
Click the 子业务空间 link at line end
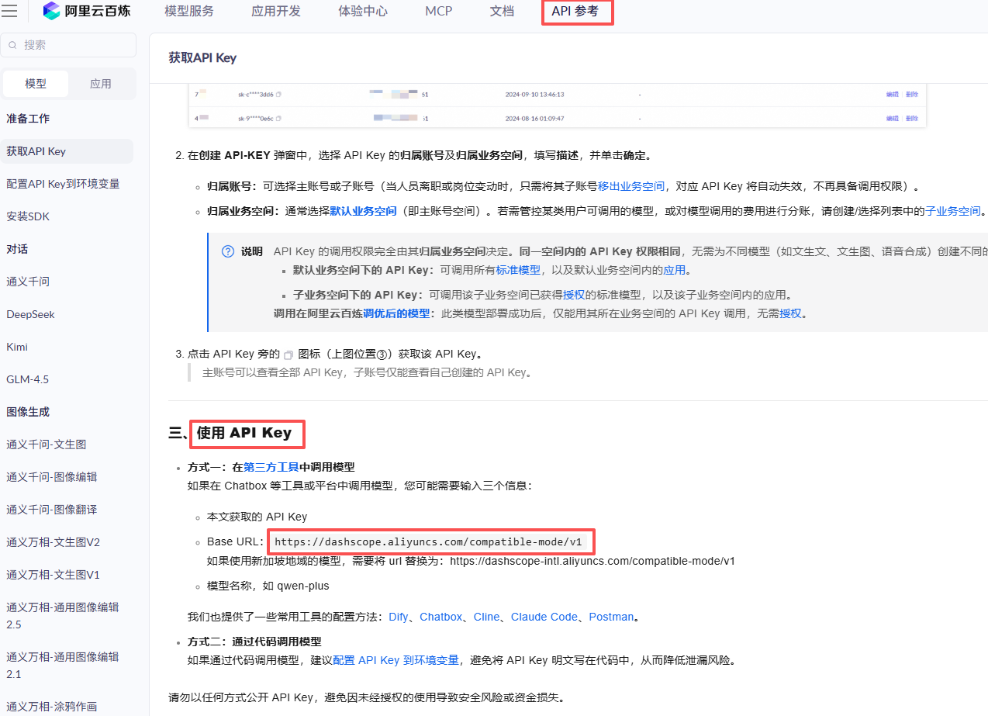click(x=953, y=211)
